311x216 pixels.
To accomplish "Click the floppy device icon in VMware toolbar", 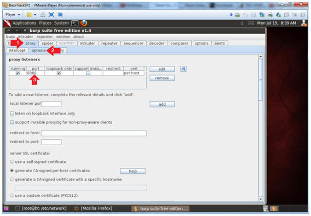I will (253, 15).
